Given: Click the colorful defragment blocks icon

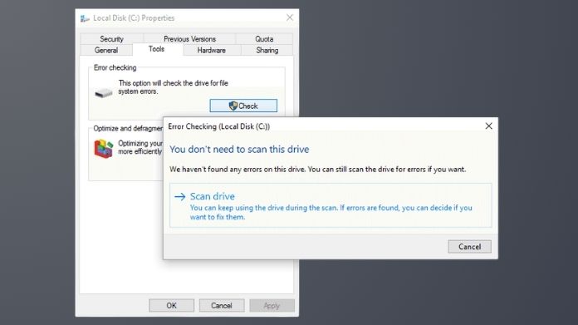Looking at the screenshot, I should (x=104, y=149).
